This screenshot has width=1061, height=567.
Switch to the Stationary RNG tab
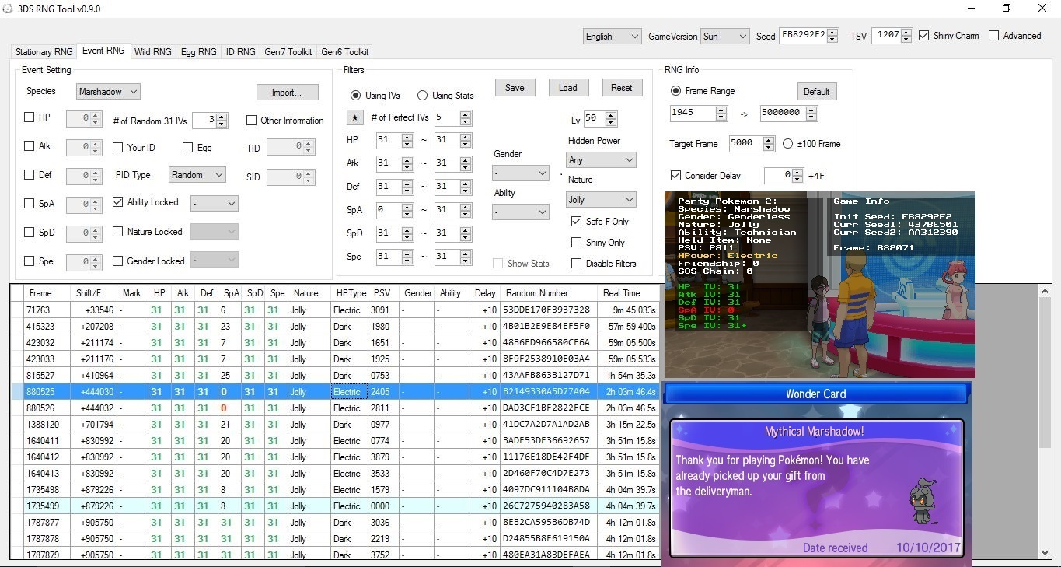pos(44,52)
